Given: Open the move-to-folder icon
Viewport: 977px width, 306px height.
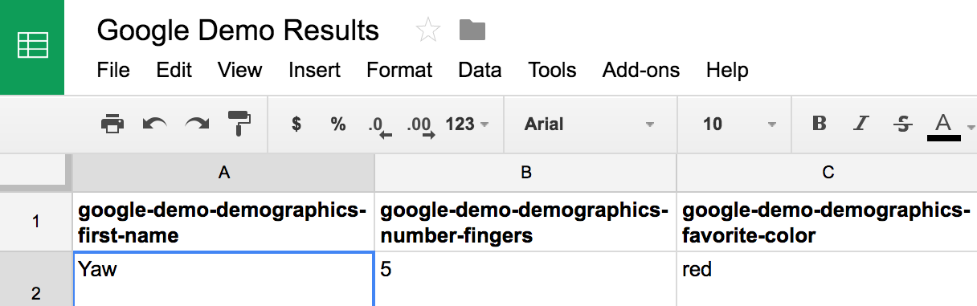Looking at the screenshot, I should (x=472, y=31).
